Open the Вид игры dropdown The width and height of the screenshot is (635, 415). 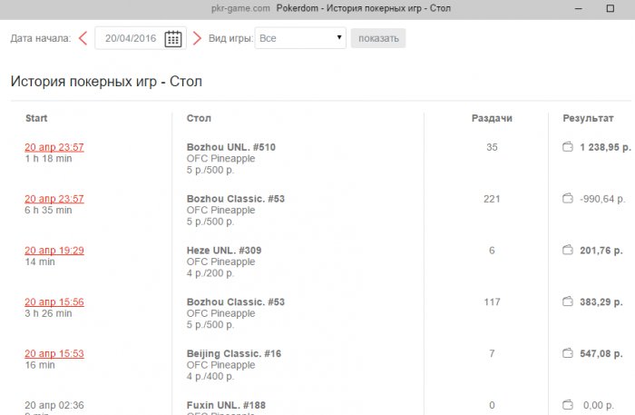(x=300, y=38)
